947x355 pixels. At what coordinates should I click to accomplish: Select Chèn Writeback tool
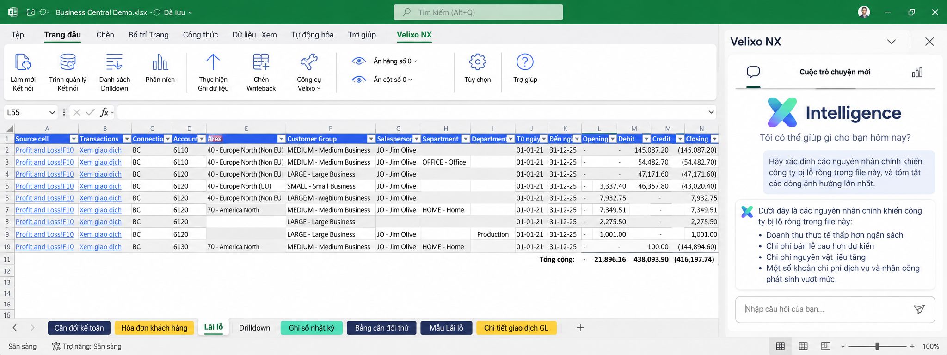click(261, 72)
